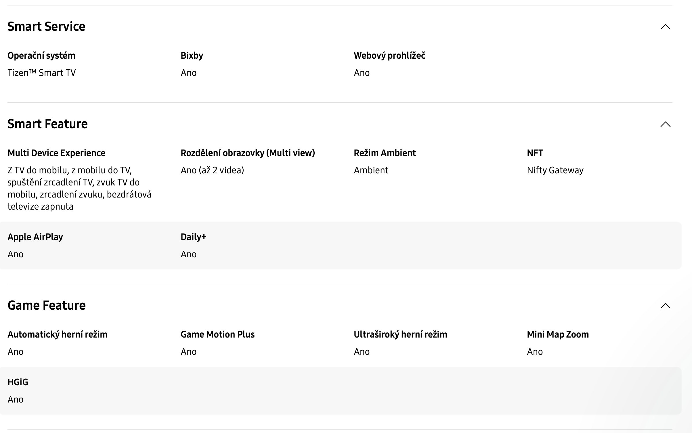
Task: Click the Automatický herní režim label
Action: point(58,334)
